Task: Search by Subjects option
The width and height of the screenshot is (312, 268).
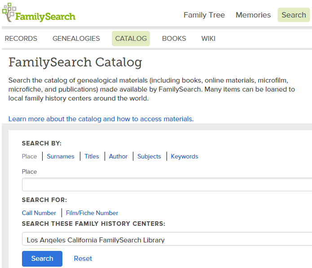Action: 149,156
